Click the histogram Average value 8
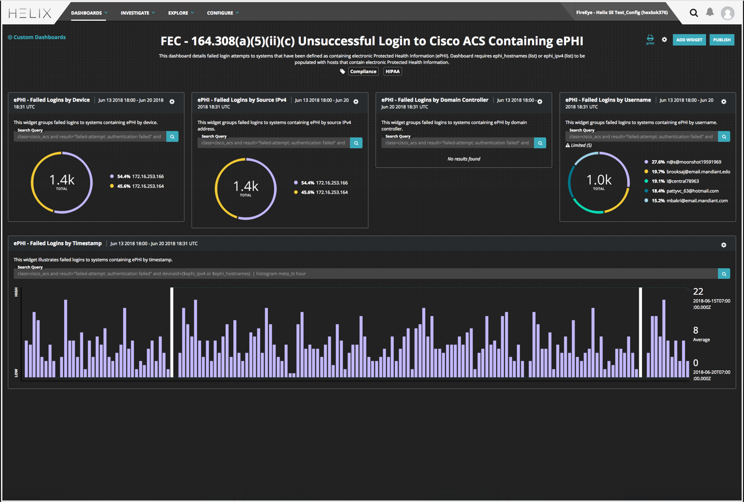The image size is (744, 502). click(x=696, y=330)
